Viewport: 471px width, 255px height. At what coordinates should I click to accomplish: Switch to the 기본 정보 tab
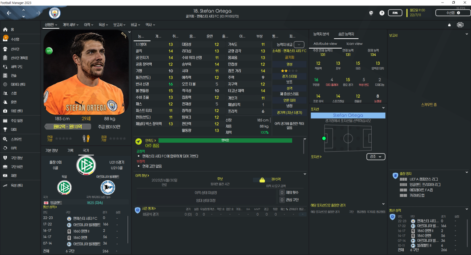(x=52, y=150)
